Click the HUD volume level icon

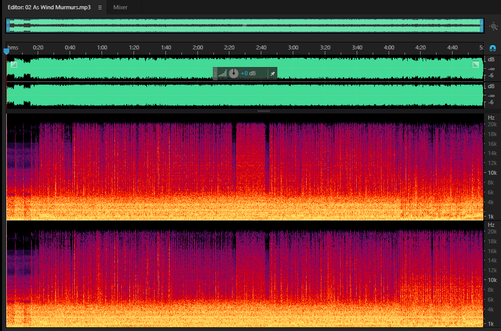[x=222, y=74]
